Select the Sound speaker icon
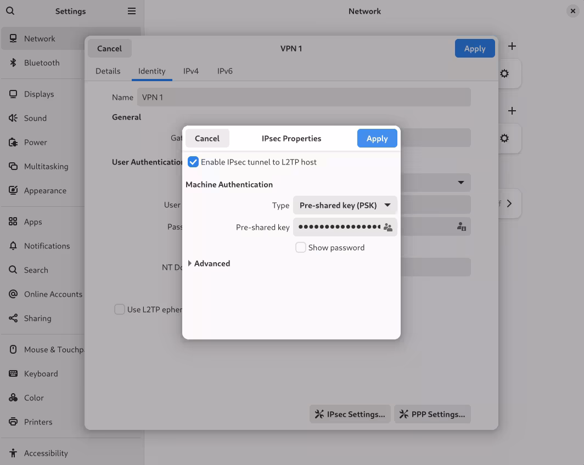Screen dimensions: 584x465 coord(12,118)
